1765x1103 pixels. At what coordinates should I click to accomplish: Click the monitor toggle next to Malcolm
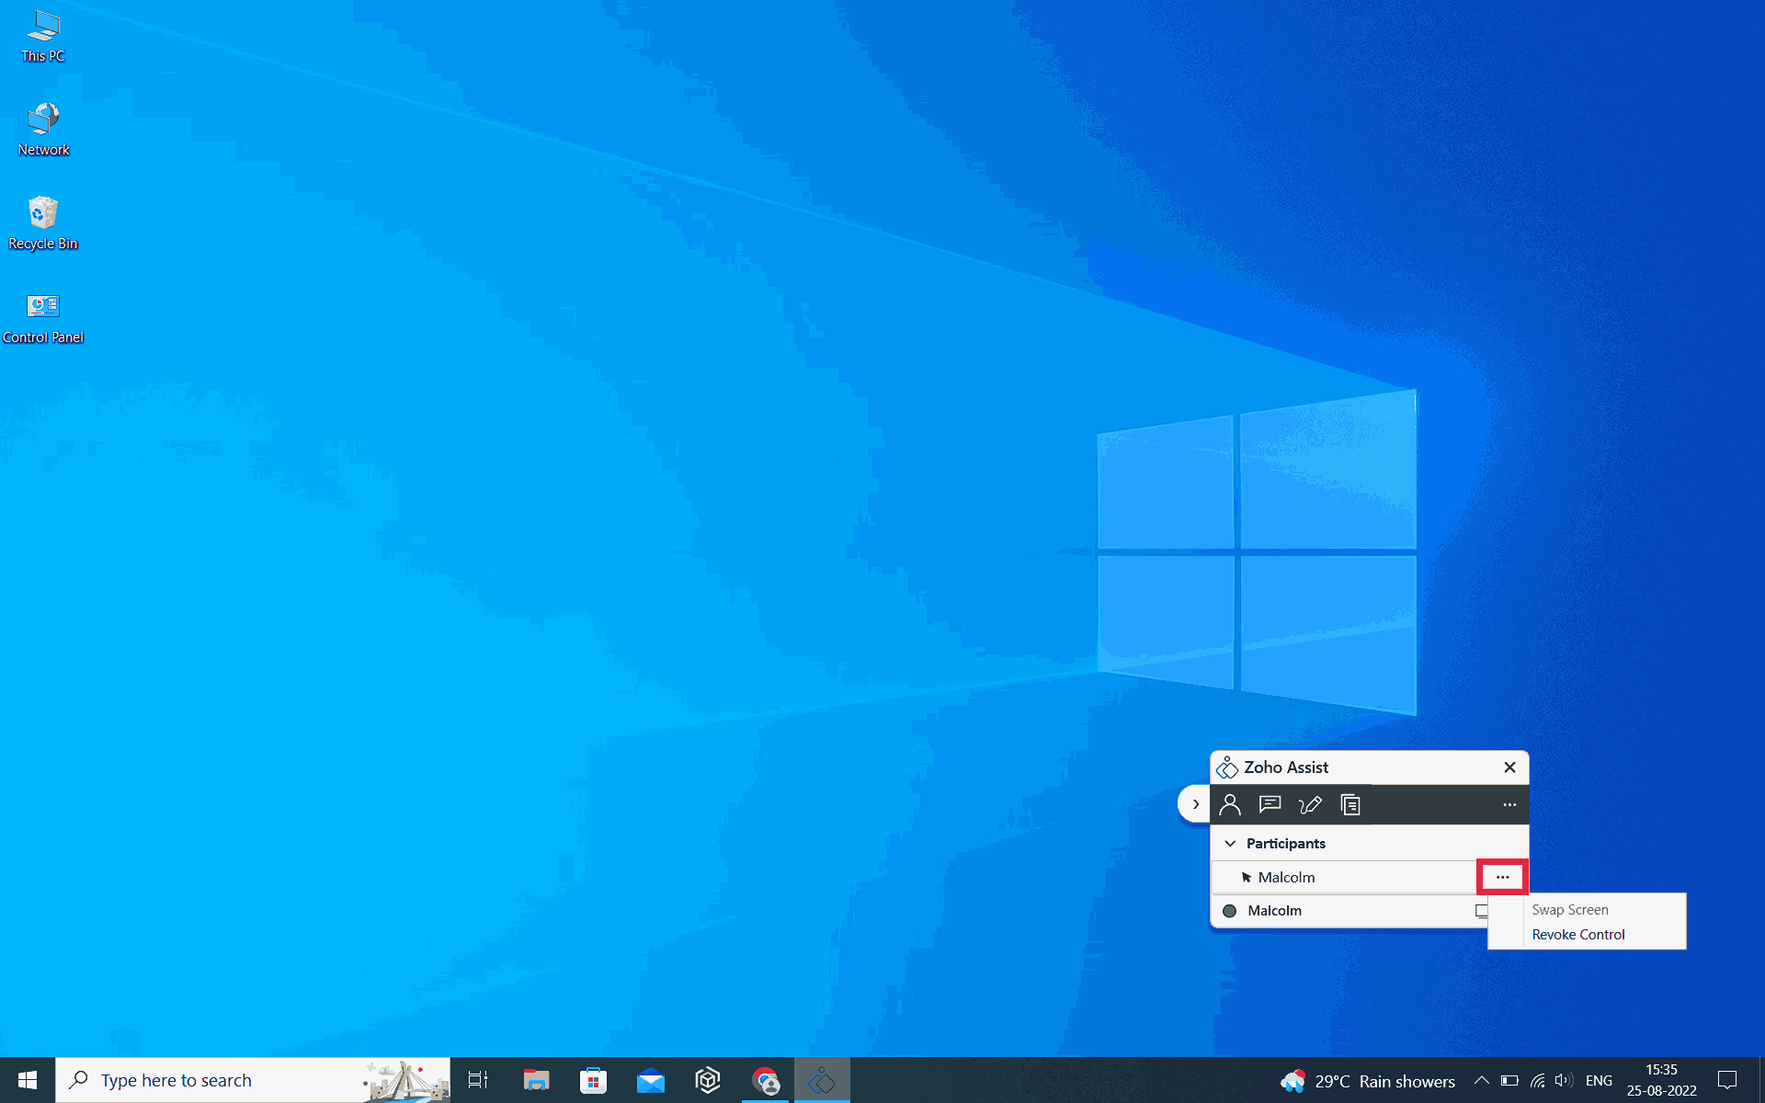tap(1483, 911)
